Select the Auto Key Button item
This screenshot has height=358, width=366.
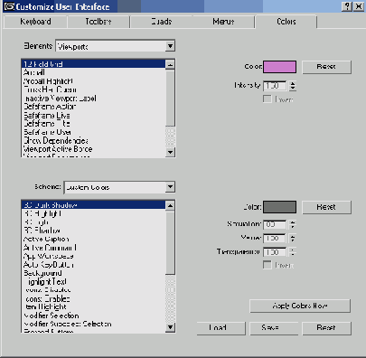(x=94, y=265)
